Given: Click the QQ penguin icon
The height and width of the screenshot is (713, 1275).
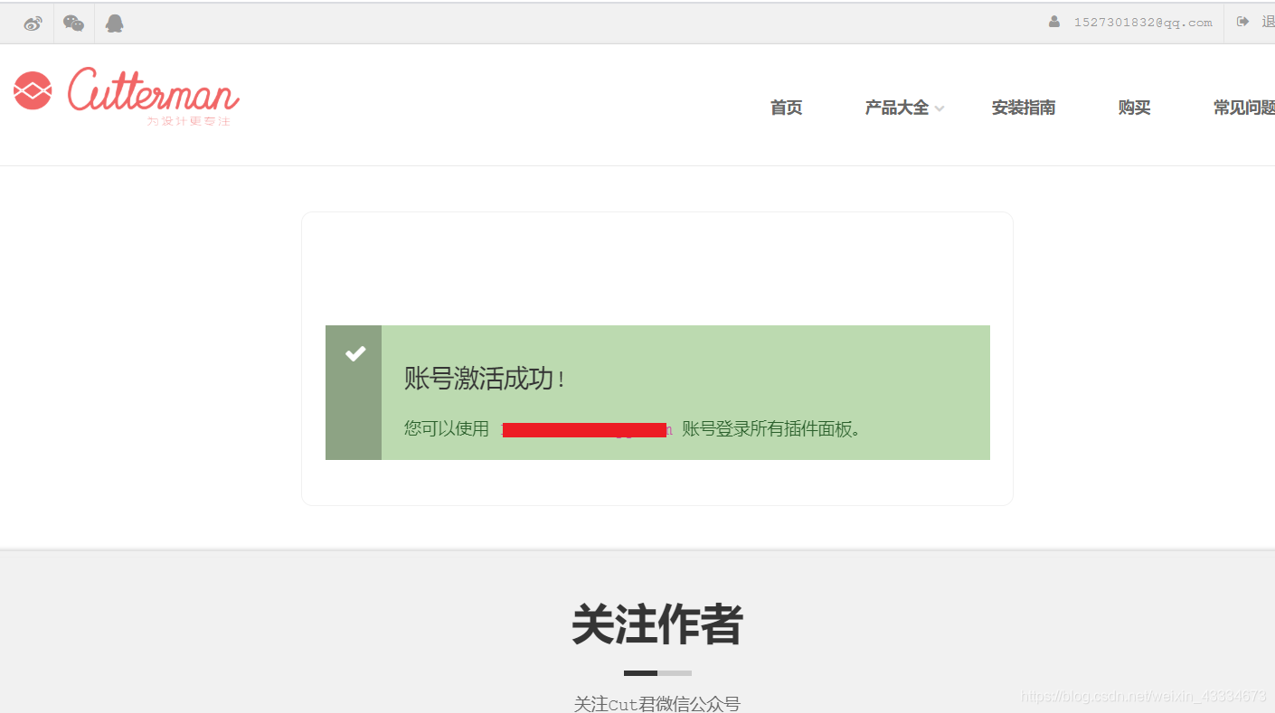Looking at the screenshot, I should click(x=114, y=23).
